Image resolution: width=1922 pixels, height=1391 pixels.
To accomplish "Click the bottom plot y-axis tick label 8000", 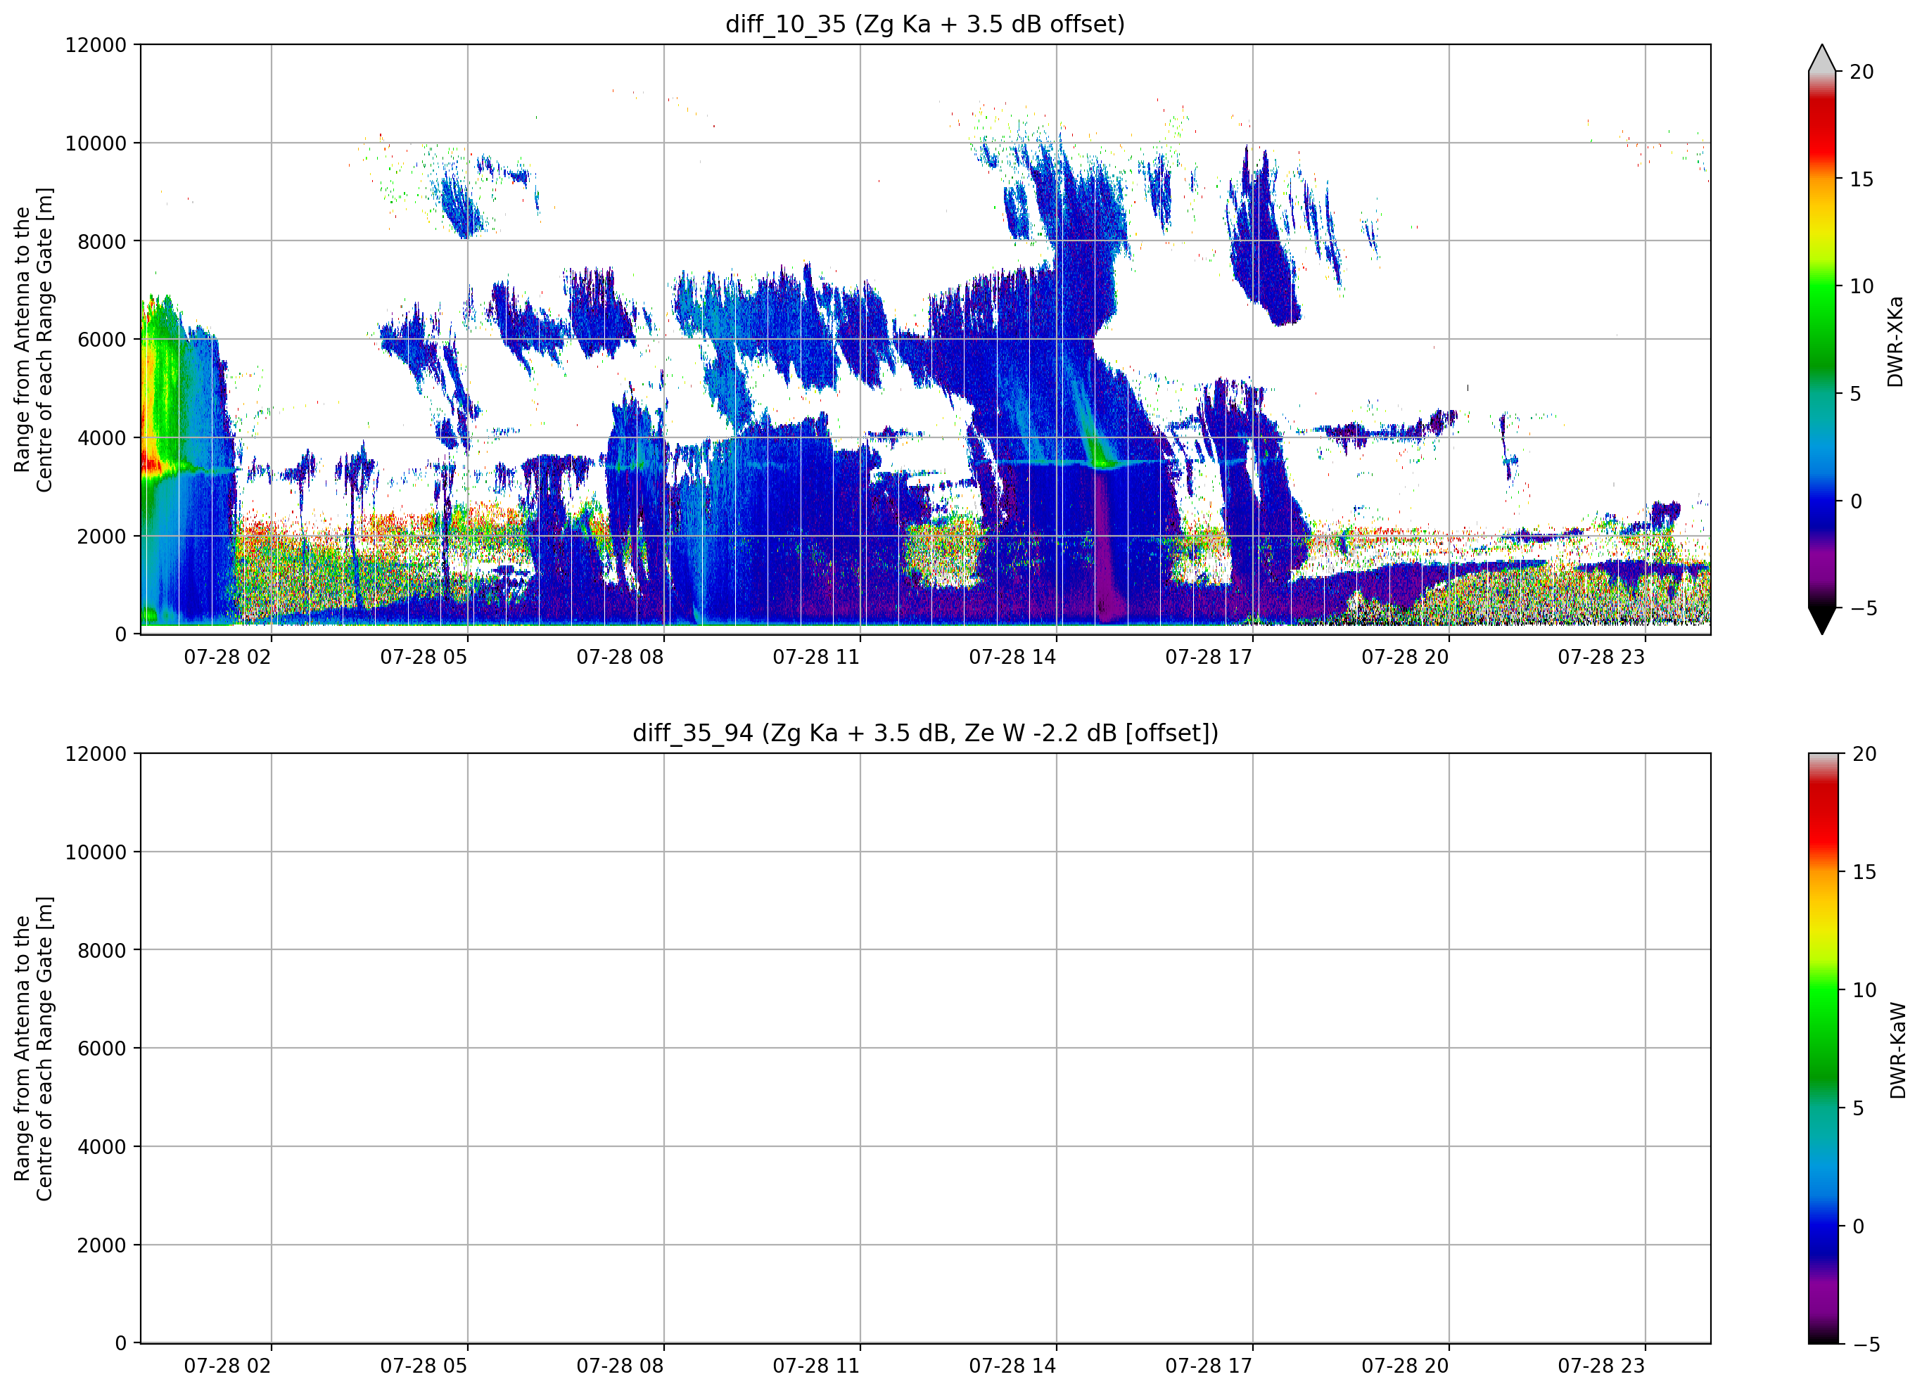I will pos(102,951).
